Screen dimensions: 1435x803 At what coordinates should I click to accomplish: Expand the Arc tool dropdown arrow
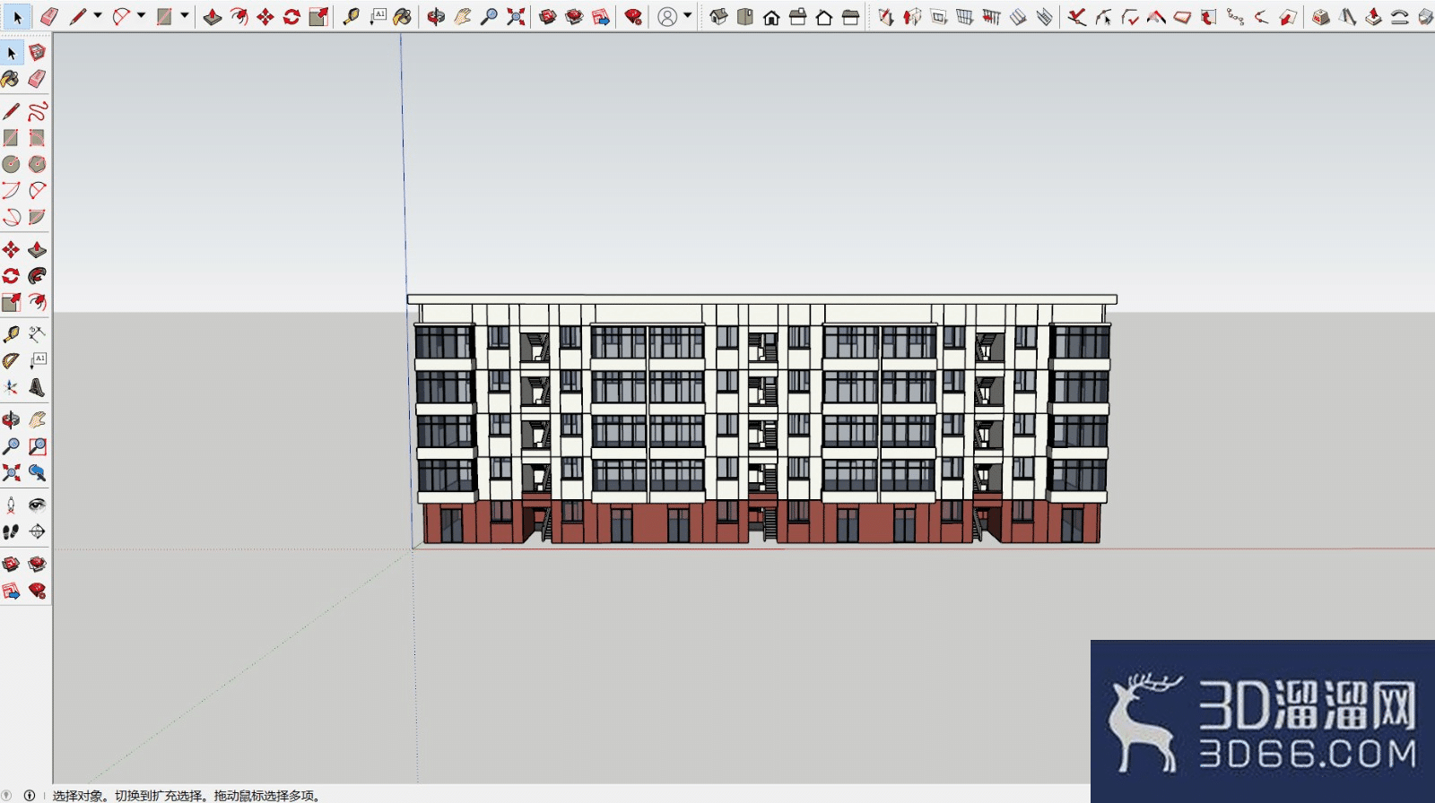(142, 15)
